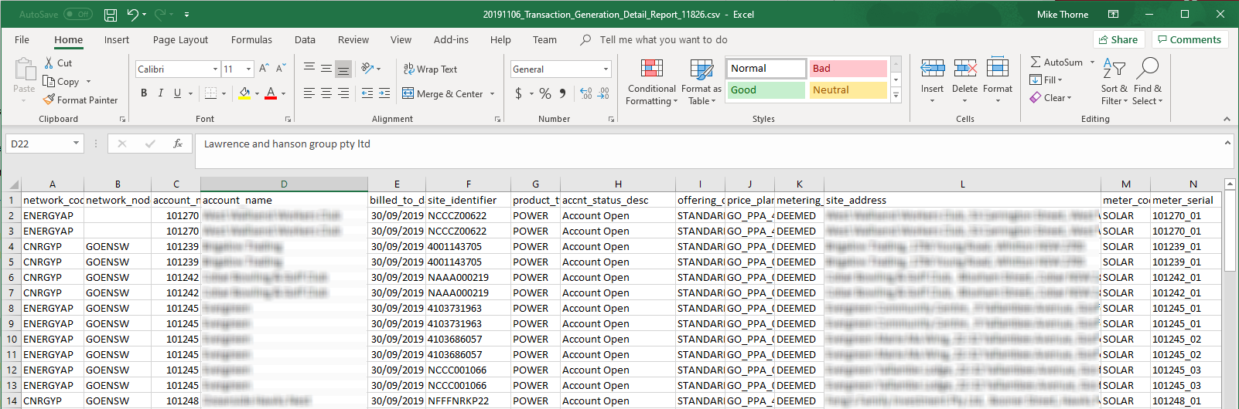The image size is (1239, 409).
Task: Align cell text left
Action: pos(309,93)
